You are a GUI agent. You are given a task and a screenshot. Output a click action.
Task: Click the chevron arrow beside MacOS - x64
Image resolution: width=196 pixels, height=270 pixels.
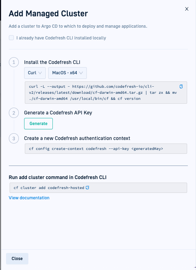tap(81, 73)
